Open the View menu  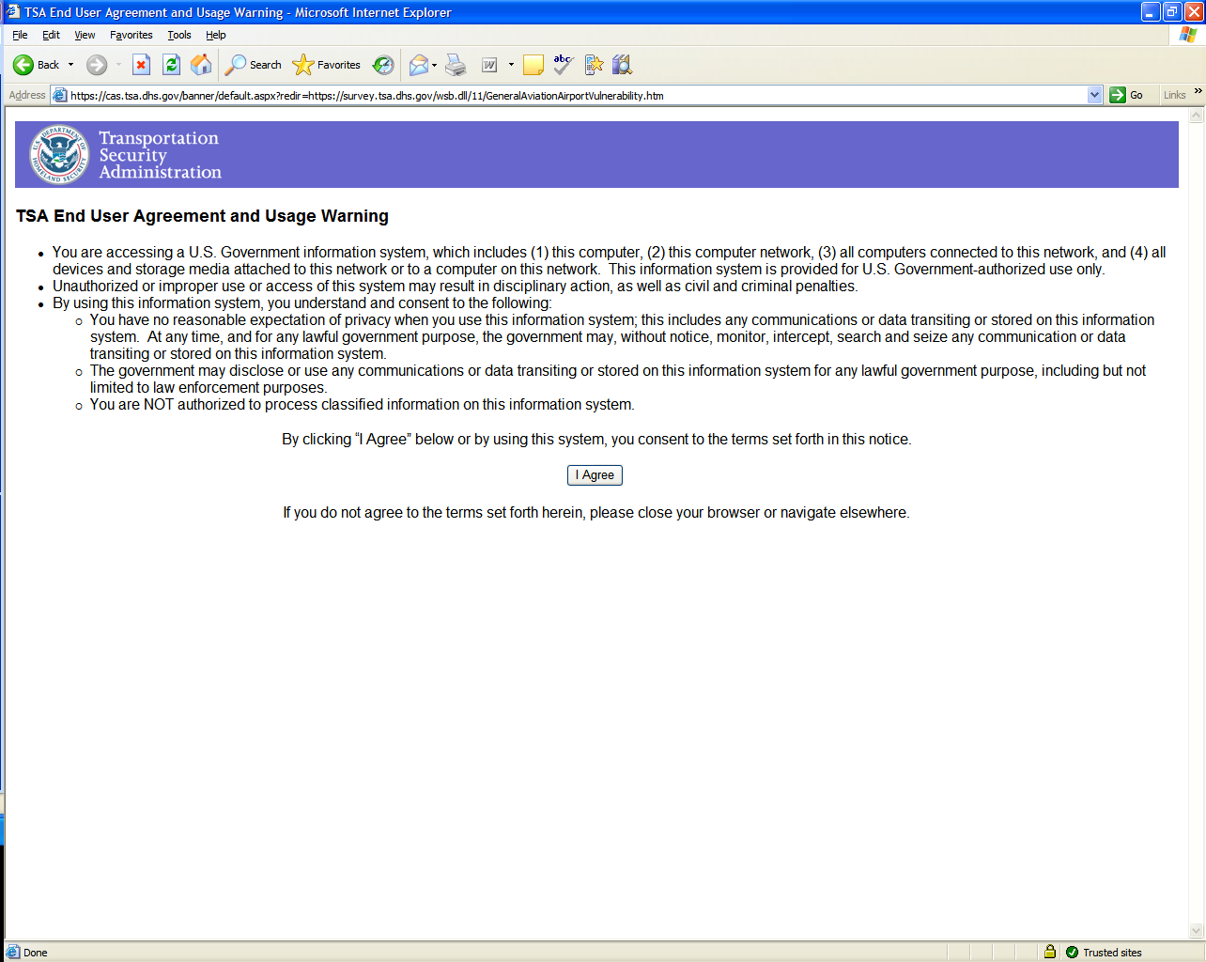point(85,35)
